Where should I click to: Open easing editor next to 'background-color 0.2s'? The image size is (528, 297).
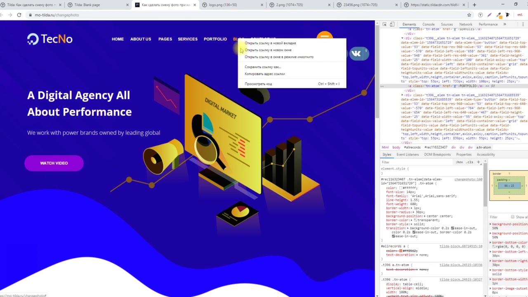(x=453, y=228)
